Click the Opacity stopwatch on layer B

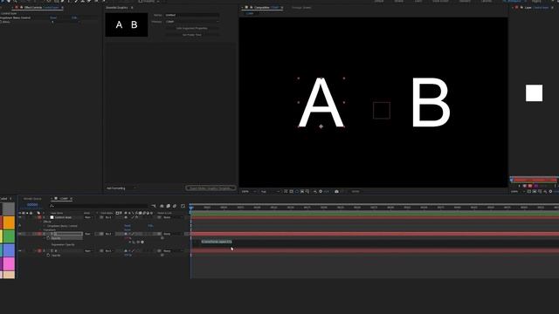pos(48,256)
